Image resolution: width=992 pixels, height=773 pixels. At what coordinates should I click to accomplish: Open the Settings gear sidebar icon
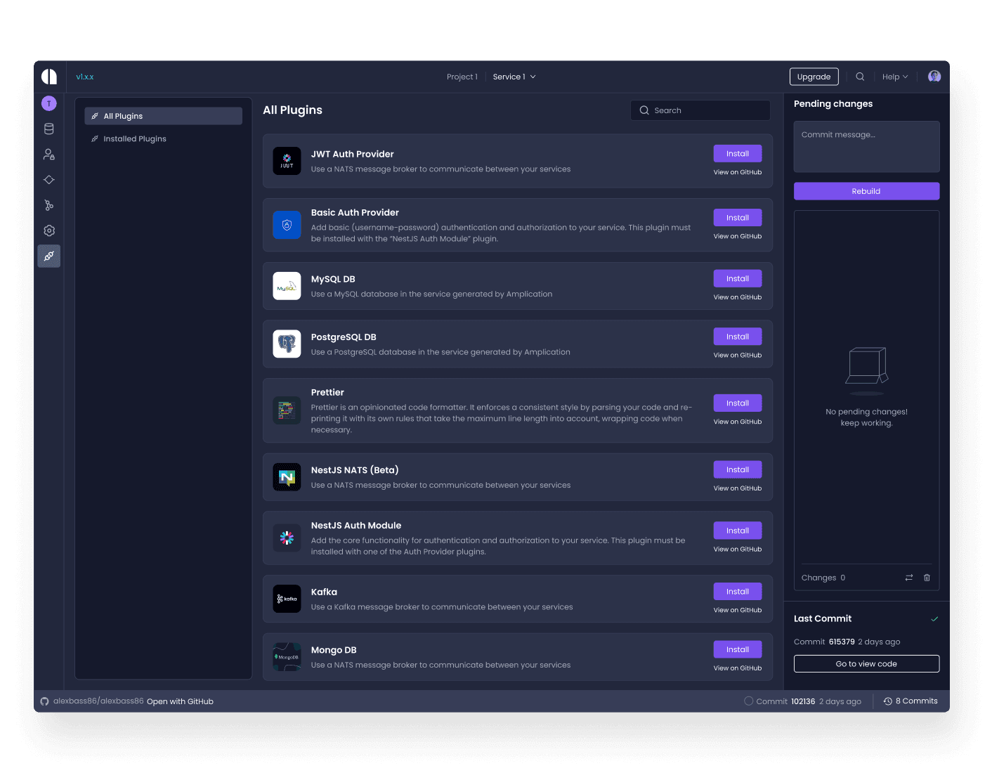[x=49, y=230]
